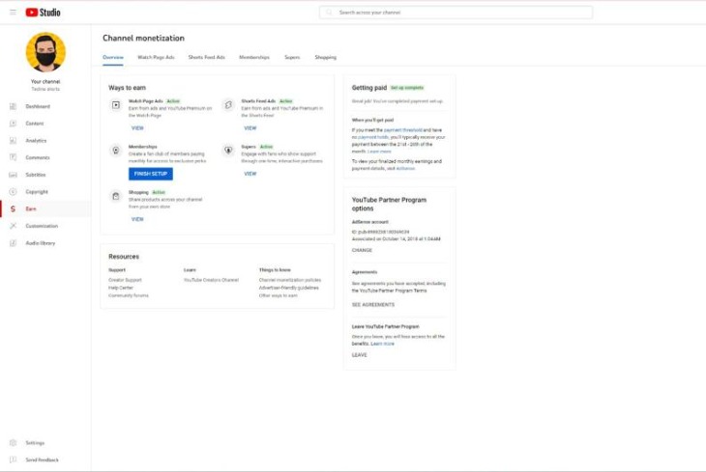Click Active badge beside Shopping
This screenshot has height=472, width=706.
[x=159, y=192]
